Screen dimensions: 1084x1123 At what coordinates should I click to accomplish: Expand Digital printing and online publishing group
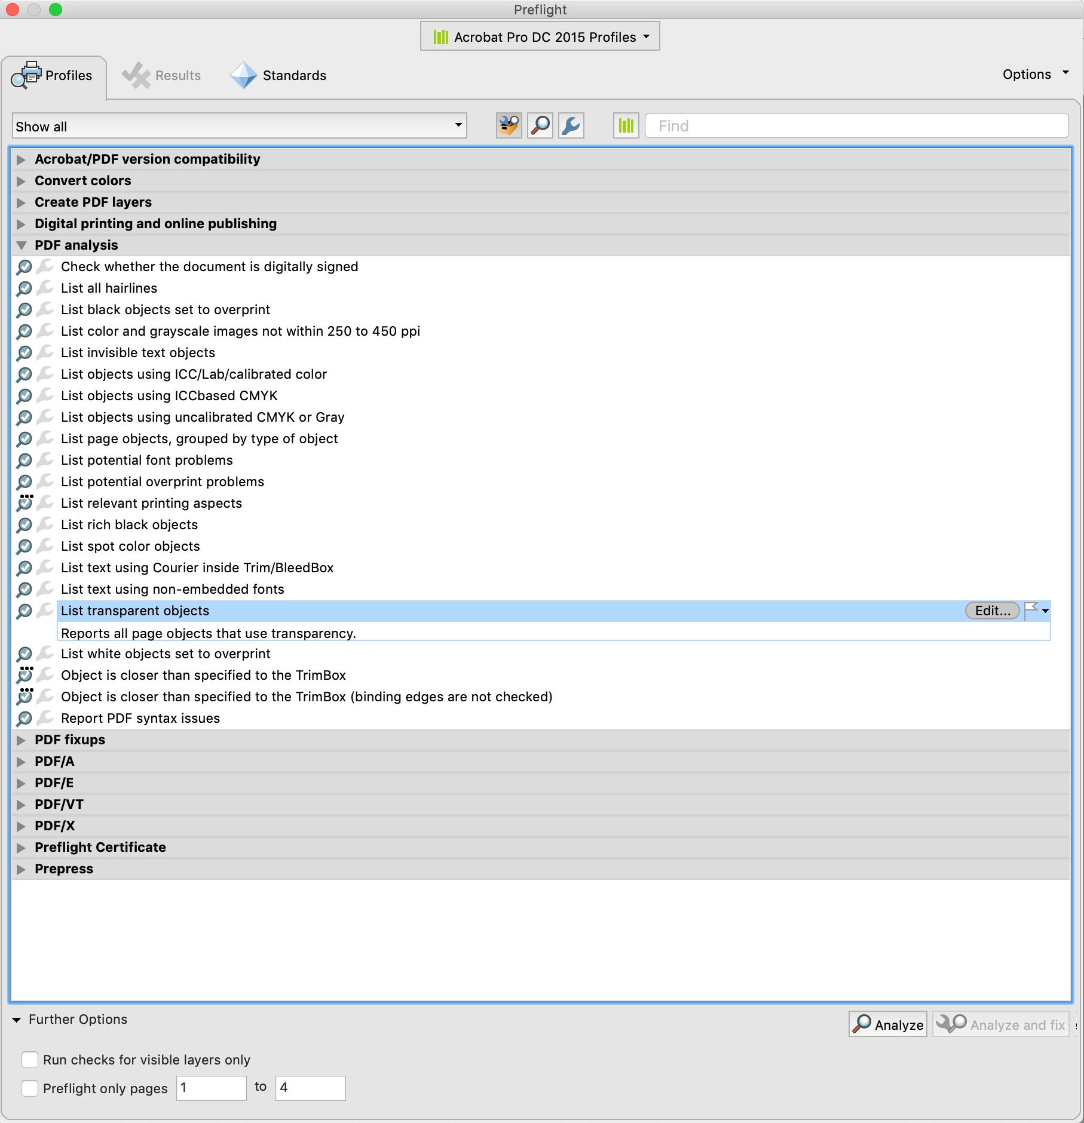pyautogui.click(x=22, y=224)
